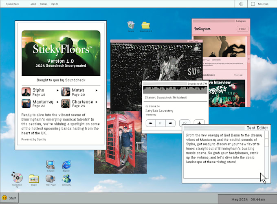Click the 'May 2024 08:44am' taskbar clock
The height and width of the screenshot is (204, 277).
[248, 200]
